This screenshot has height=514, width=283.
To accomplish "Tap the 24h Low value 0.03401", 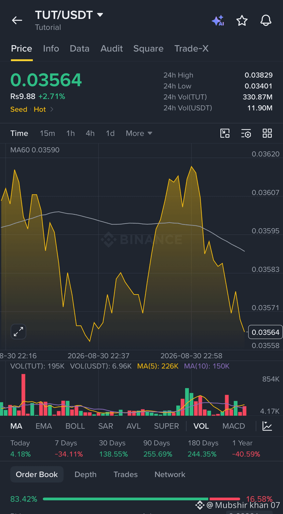I will (x=258, y=86).
